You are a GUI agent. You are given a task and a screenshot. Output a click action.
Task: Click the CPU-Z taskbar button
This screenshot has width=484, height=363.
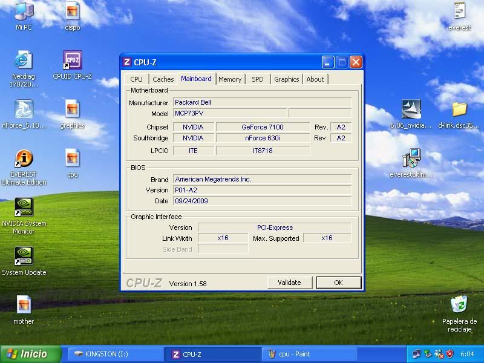[x=213, y=354]
